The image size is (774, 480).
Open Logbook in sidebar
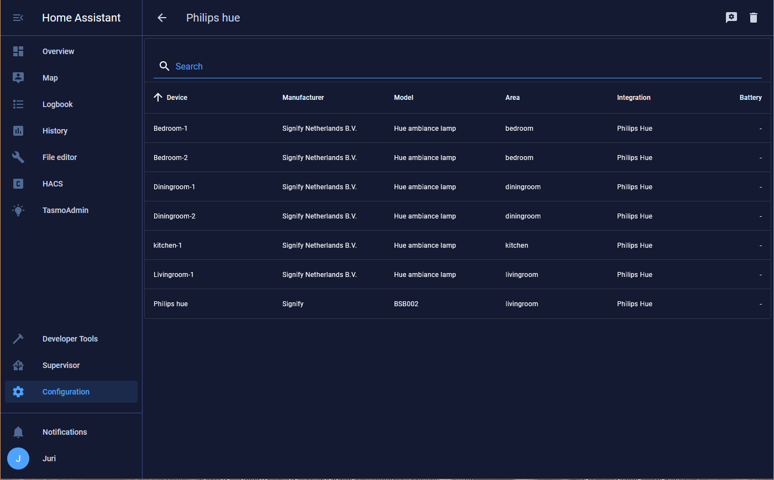[x=71, y=104]
